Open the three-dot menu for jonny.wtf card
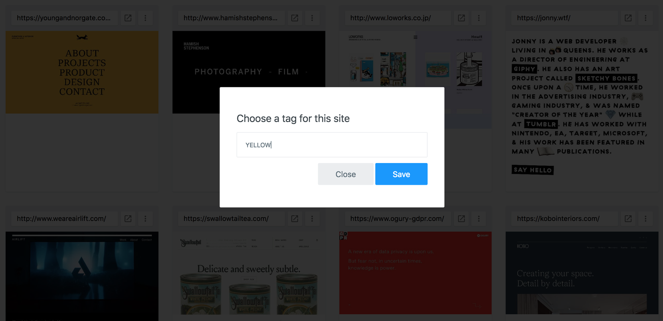Screen dimensions: 663x321 [x=646, y=18]
